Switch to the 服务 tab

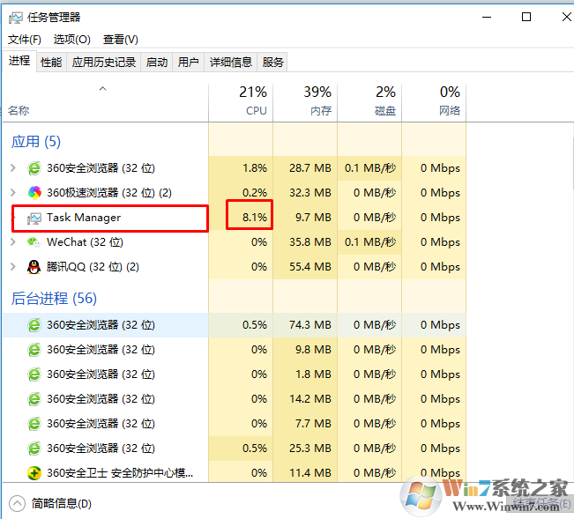[x=272, y=63]
